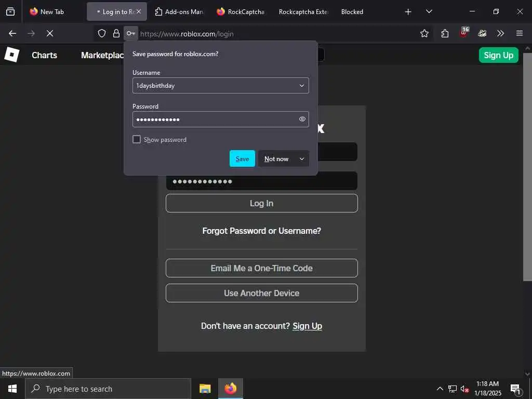This screenshot has height=399, width=532.
Task: Click the Roblox login password field
Action: (262, 181)
